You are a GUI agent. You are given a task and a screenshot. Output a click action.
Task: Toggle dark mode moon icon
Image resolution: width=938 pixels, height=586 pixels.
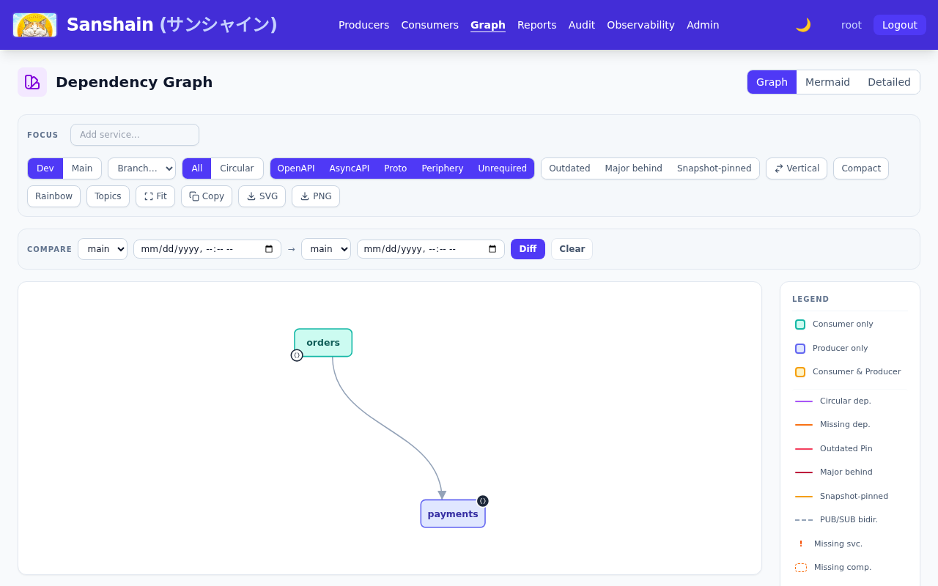[803, 25]
